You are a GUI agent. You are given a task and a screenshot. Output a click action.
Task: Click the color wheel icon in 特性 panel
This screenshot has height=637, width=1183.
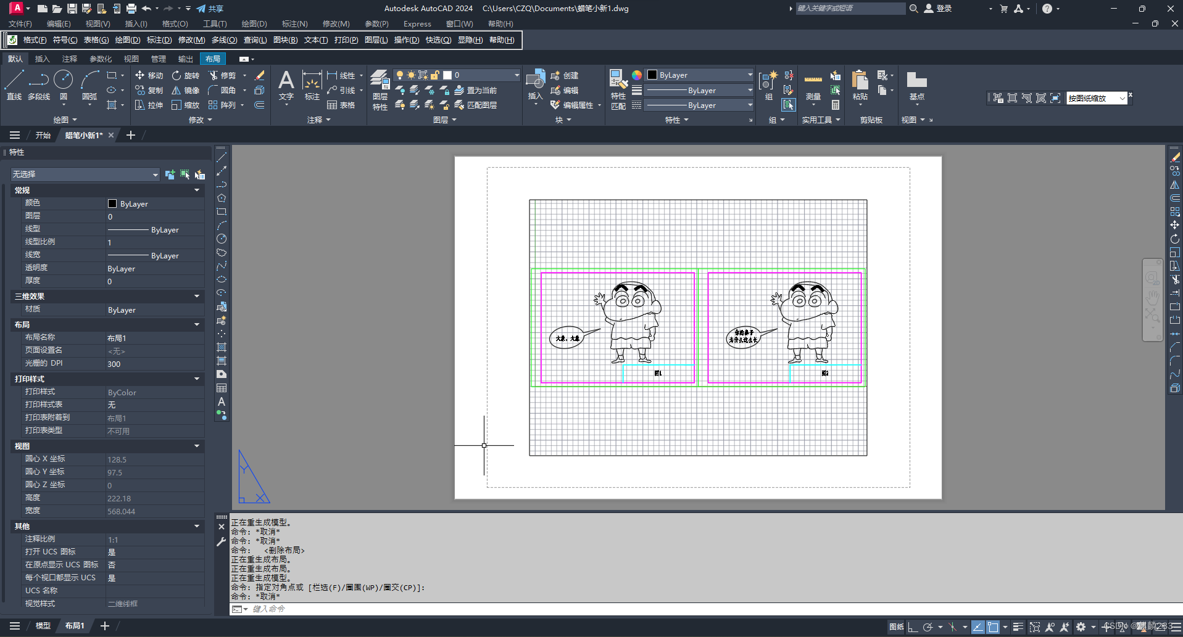[x=636, y=75]
